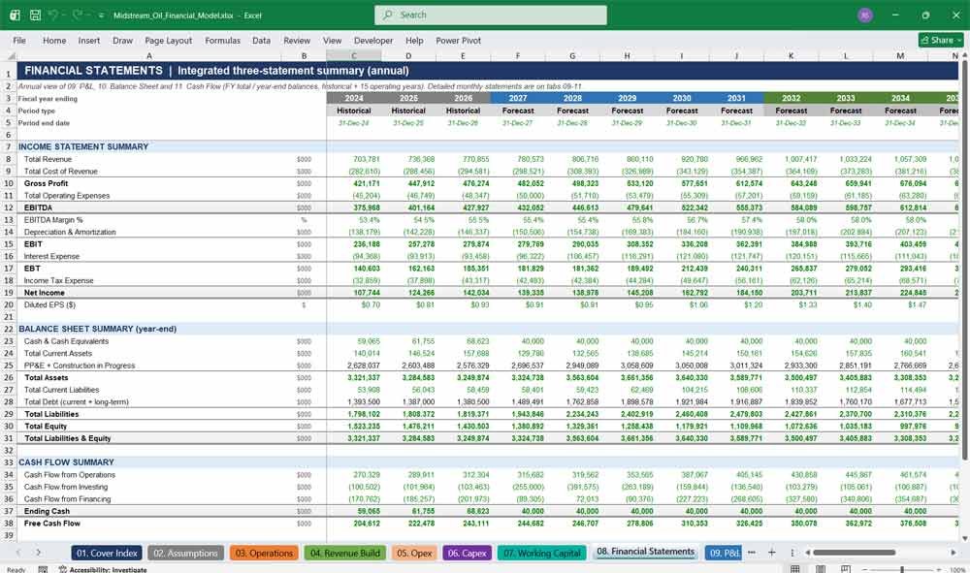Switch to Normal view in status bar
The height and width of the screenshot is (573, 970).
[x=795, y=569]
